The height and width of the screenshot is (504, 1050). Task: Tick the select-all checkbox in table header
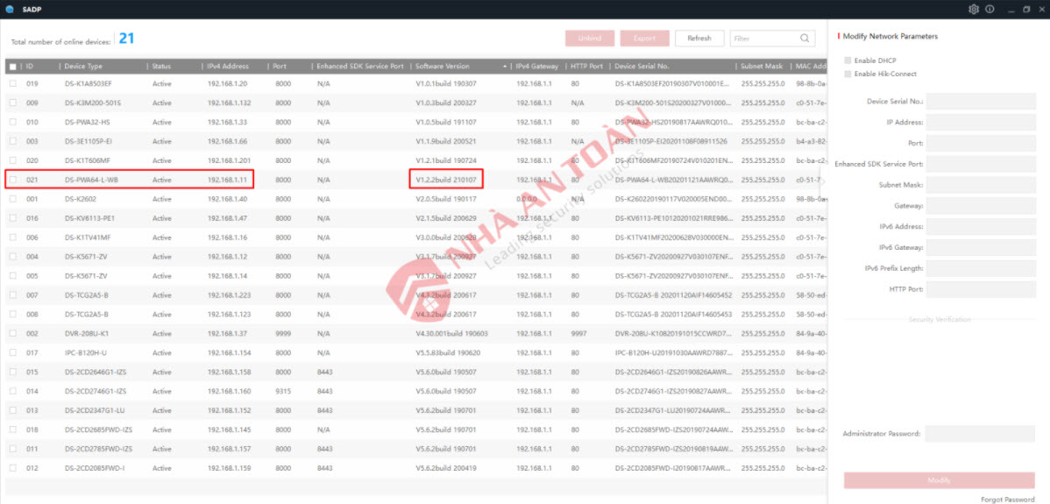pos(13,67)
